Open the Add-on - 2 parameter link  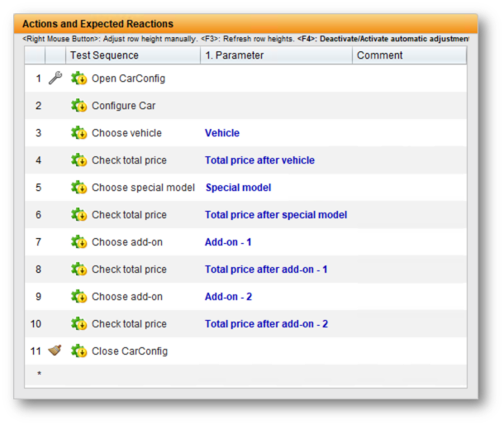coord(228,296)
